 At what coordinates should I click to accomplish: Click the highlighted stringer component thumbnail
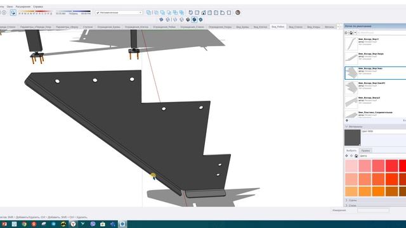[x=351, y=73]
